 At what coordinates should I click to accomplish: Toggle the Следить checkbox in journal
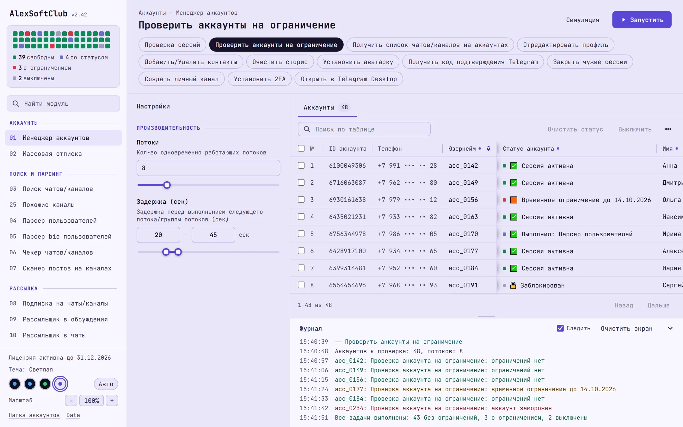pyautogui.click(x=560, y=328)
